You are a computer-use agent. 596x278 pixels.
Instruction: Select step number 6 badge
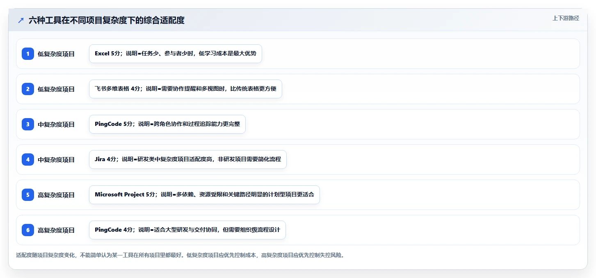pyautogui.click(x=28, y=230)
